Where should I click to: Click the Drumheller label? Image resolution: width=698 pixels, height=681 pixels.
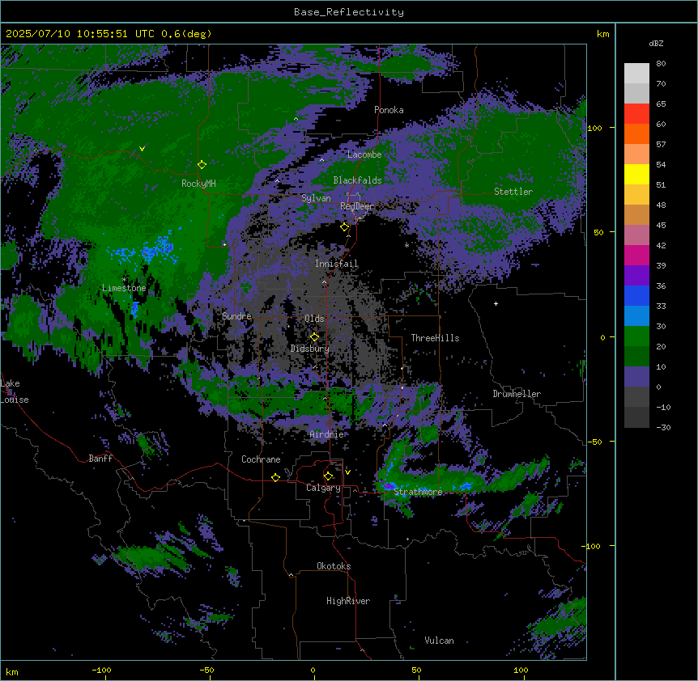(517, 394)
